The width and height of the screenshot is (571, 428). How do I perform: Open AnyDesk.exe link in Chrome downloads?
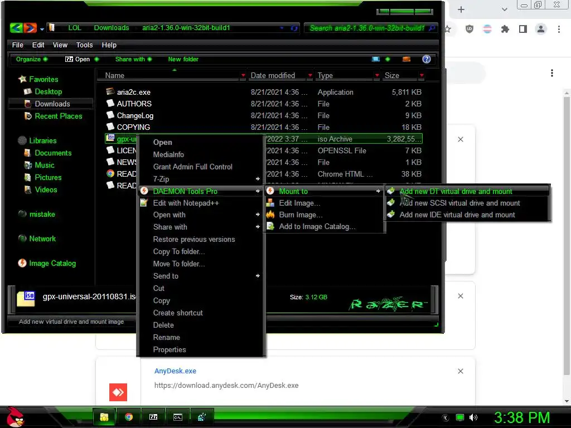click(x=175, y=371)
